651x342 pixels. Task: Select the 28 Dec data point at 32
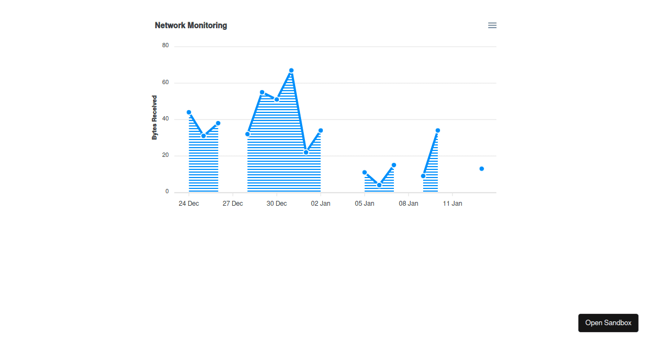247,134
